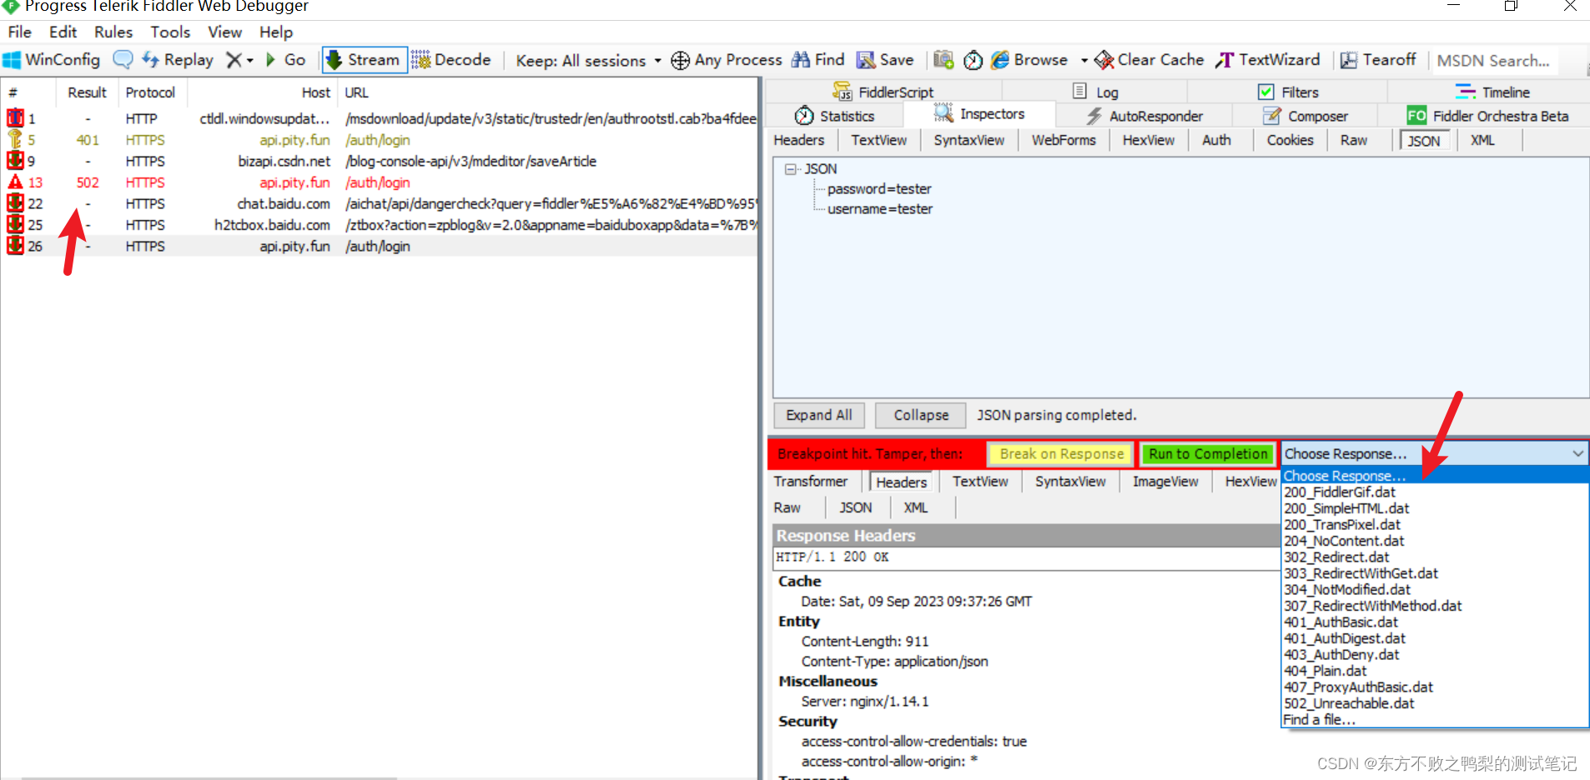Select response Transformer tab

(810, 482)
